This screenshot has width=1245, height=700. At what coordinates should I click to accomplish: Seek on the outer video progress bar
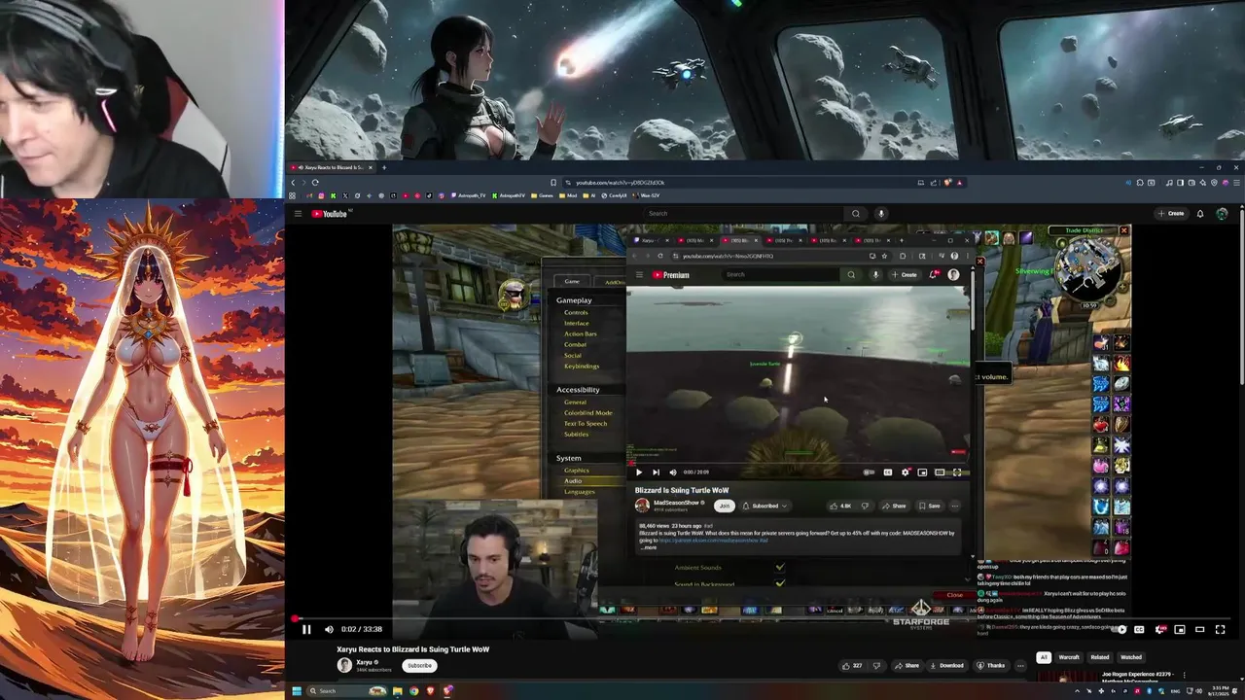click(765, 617)
